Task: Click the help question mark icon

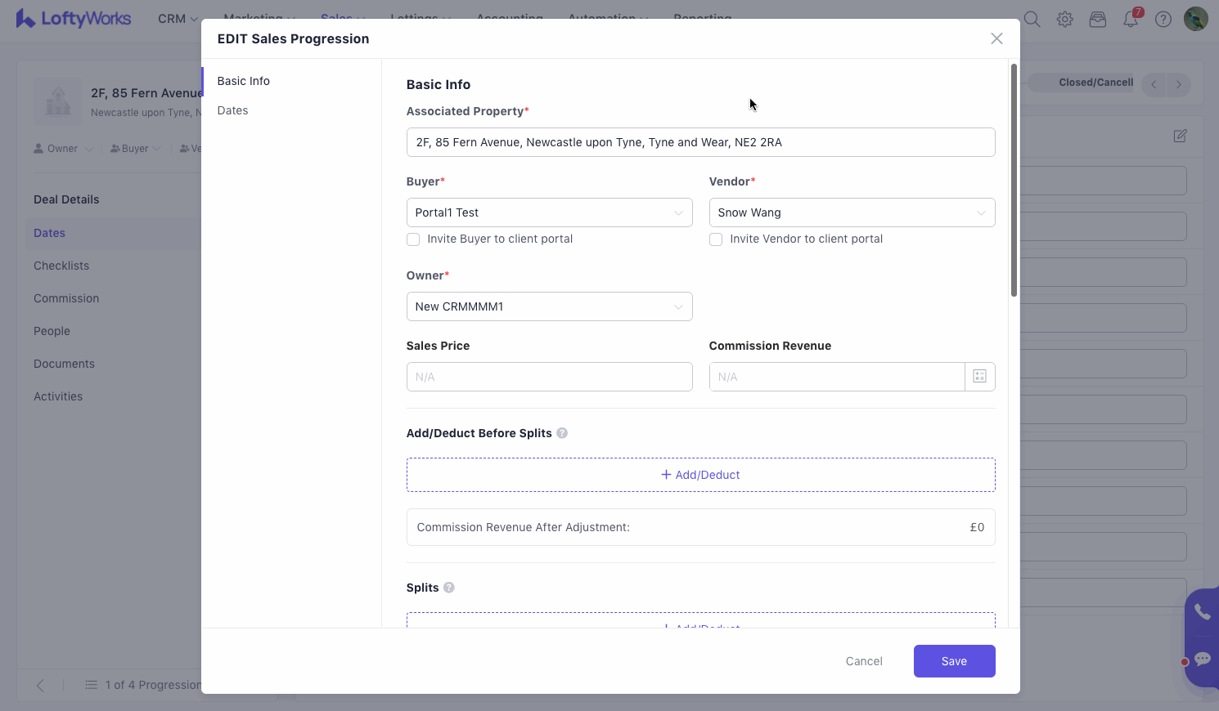Action: pos(1163,20)
